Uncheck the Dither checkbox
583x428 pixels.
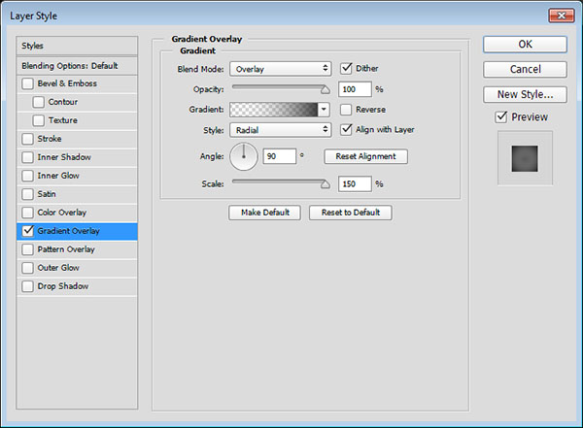tap(347, 69)
